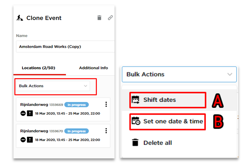Screen dimensions: 252x166
Task: Click the small chevron in left Bulk Actions
Action: pyautogui.click(x=86, y=86)
